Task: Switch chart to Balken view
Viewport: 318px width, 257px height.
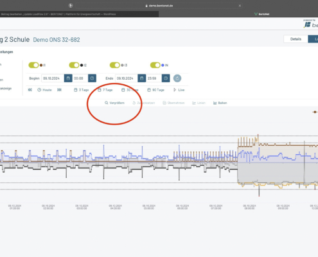Action: (x=220, y=103)
